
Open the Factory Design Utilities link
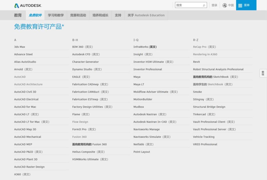click(92, 107)
